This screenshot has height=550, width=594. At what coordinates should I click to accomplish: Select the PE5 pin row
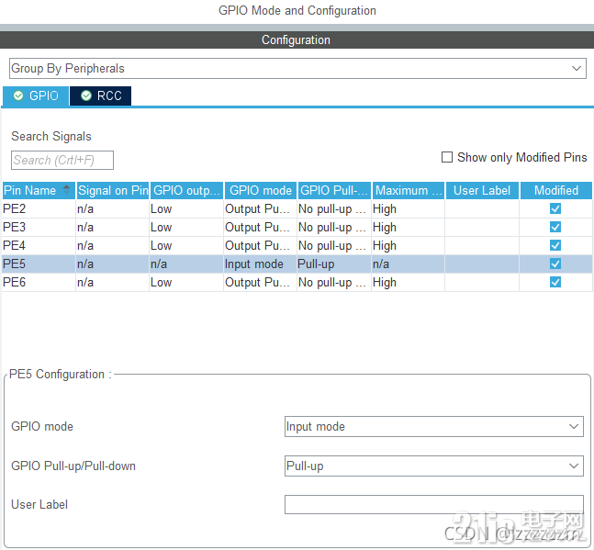(x=297, y=264)
